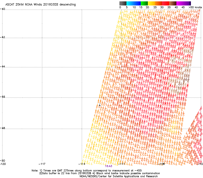Click the '45' label under the color bar
The width and height of the screenshot is (203, 178).
[x=183, y=7]
